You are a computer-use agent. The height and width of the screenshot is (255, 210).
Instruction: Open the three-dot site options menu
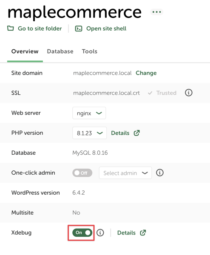(x=156, y=12)
